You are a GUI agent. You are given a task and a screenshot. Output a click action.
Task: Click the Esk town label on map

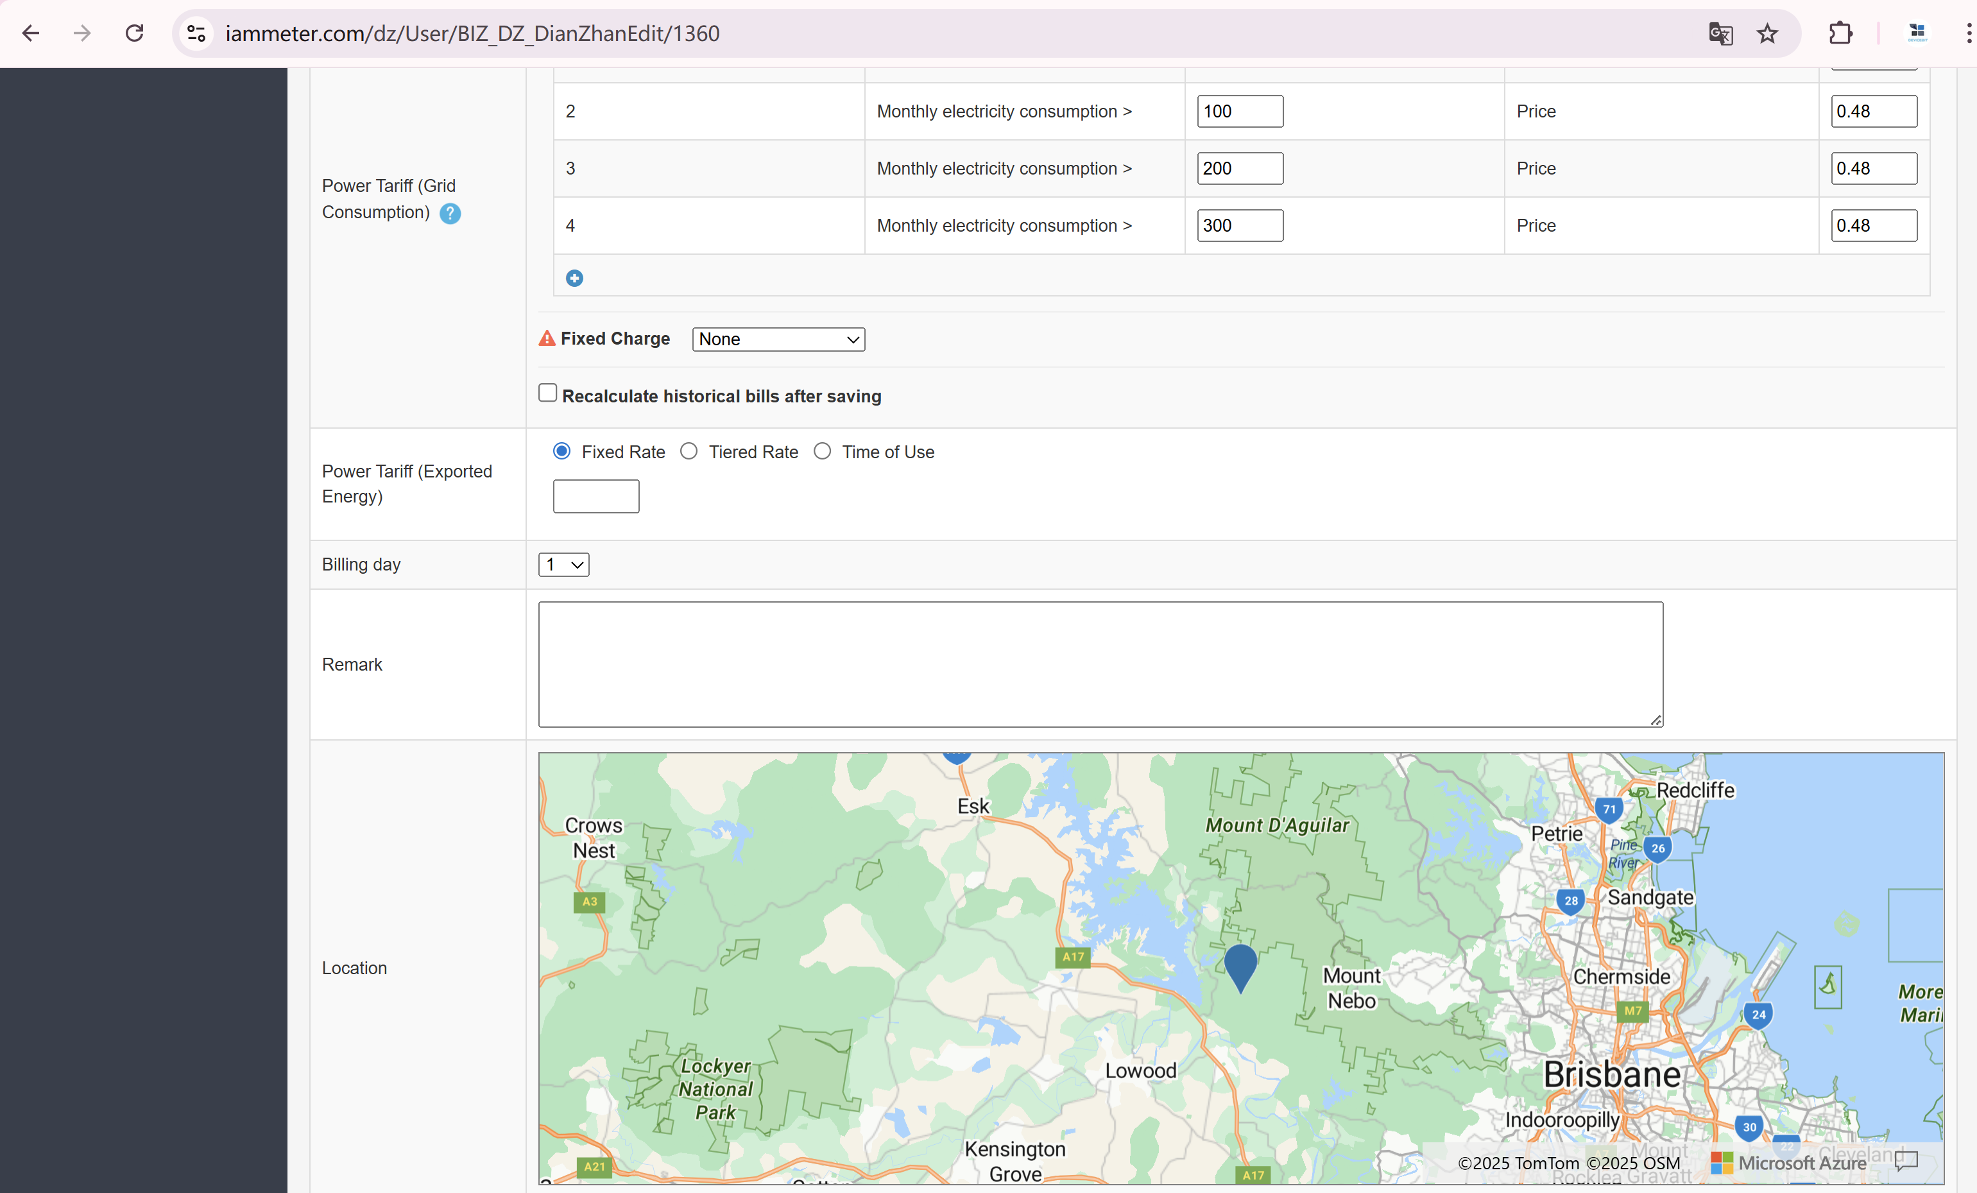973,806
